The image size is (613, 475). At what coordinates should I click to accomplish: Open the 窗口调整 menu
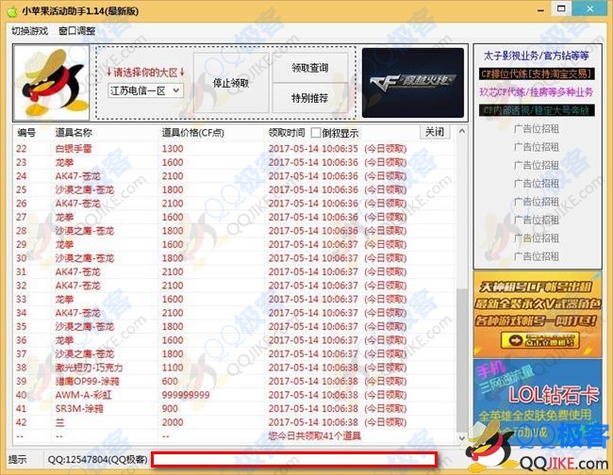point(77,31)
